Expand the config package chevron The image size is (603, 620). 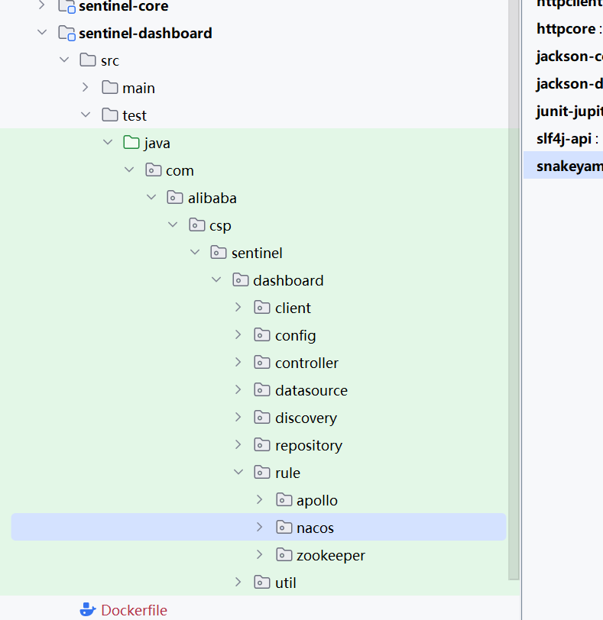238,335
